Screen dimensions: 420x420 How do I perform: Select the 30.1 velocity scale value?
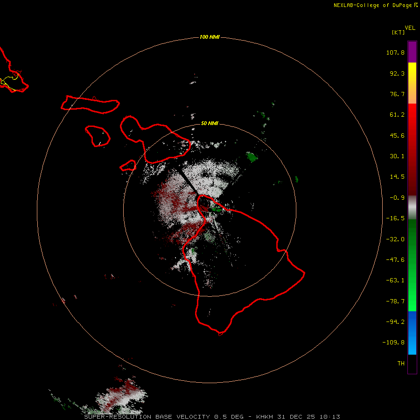click(397, 156)
